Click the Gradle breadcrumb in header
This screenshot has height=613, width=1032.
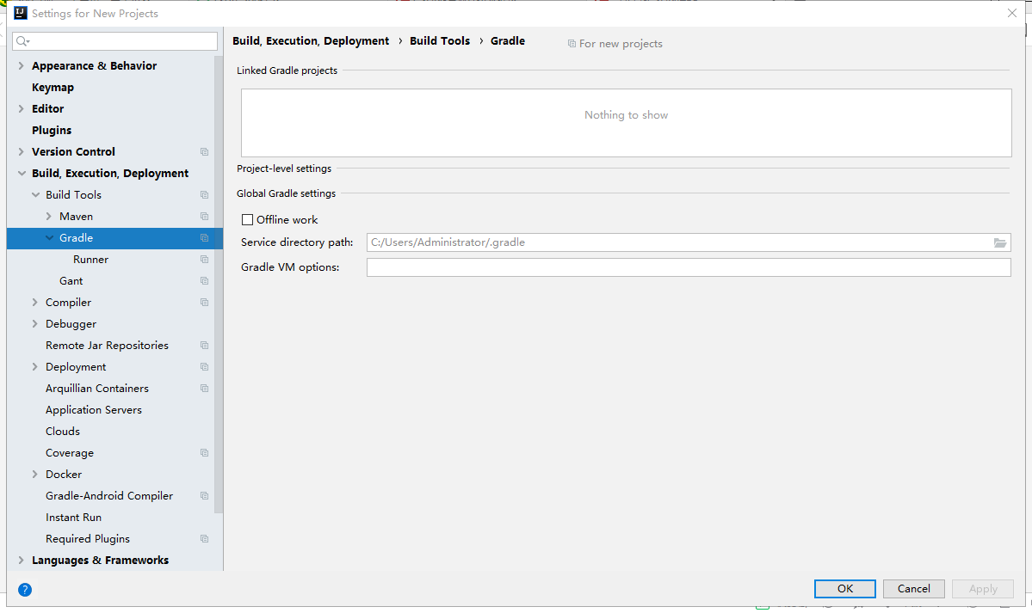click(508, 40)
